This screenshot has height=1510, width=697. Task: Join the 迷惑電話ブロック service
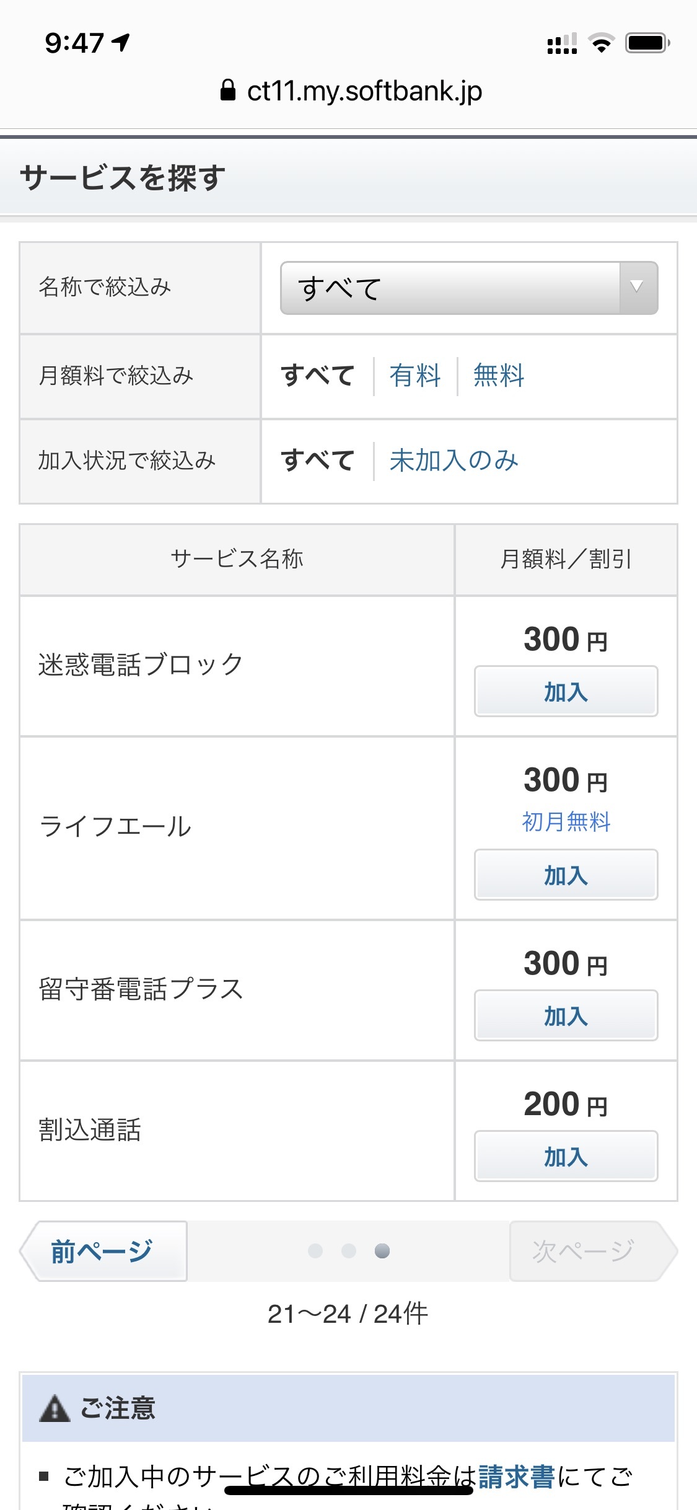pyautogui.click(x=566, y=692)
